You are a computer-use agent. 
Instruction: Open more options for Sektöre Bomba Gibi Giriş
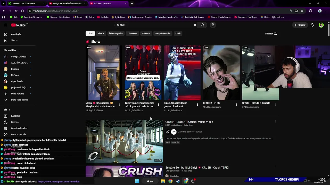[276, 167]
